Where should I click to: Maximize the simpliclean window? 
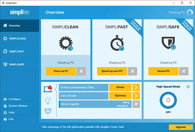(182, 3)
